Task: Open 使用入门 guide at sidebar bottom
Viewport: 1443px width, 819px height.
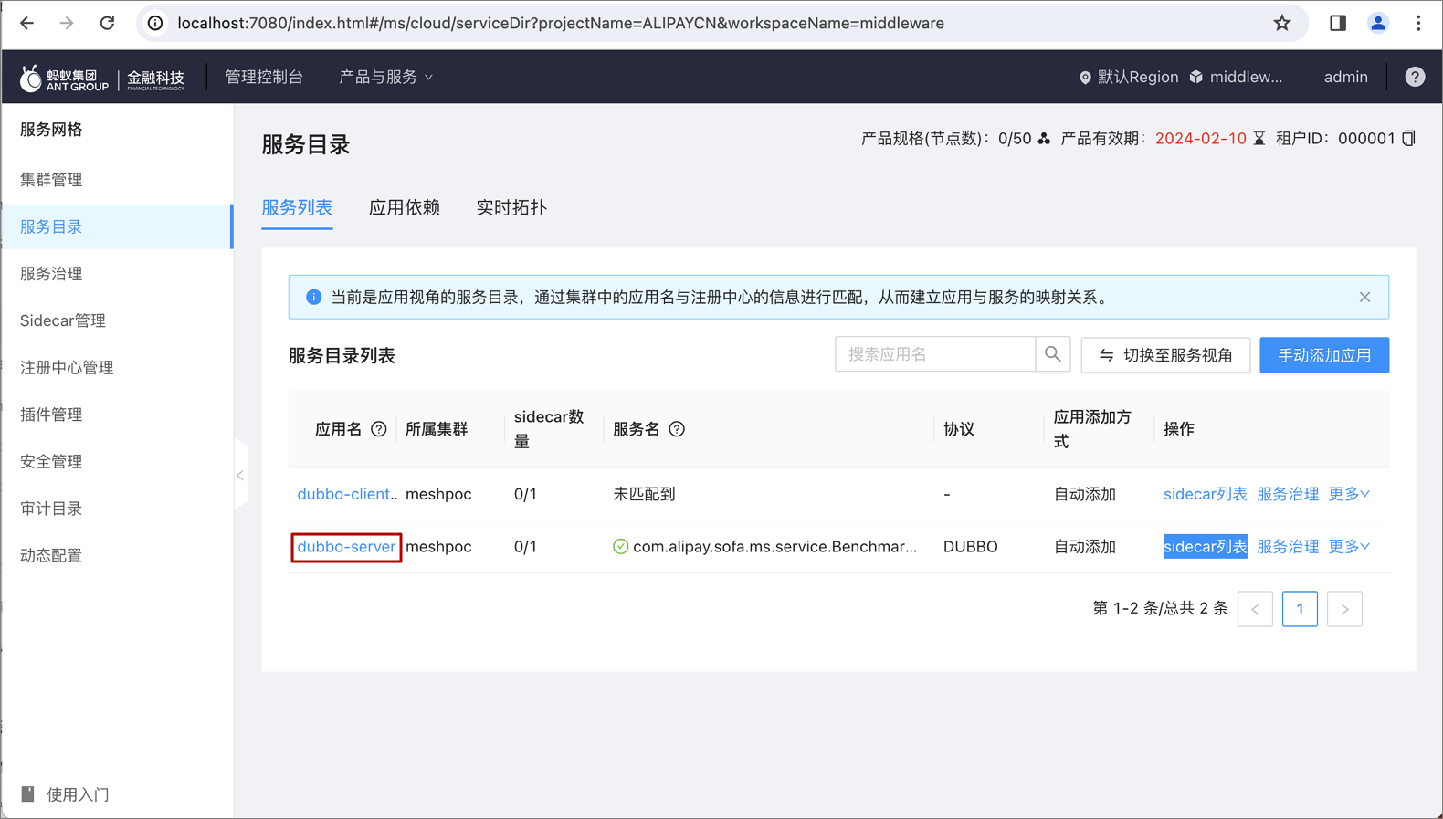Action: [66, 794]
